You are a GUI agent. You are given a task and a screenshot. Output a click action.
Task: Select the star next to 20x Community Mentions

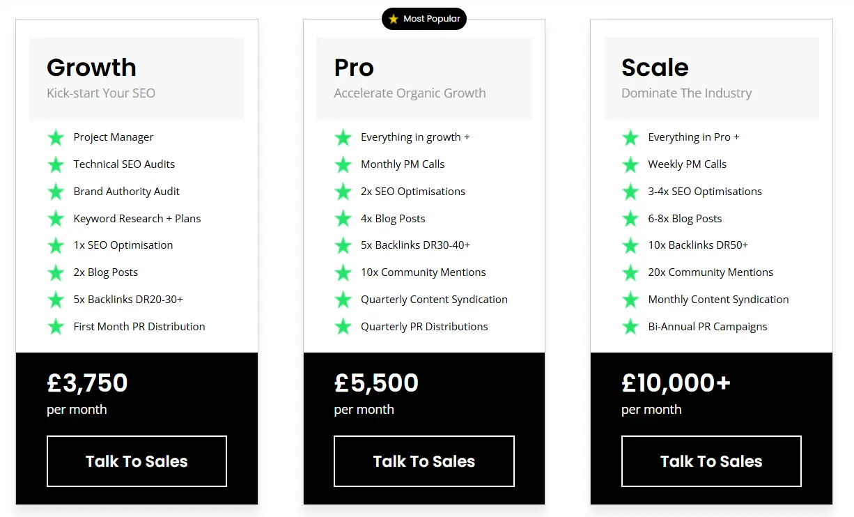630,272
